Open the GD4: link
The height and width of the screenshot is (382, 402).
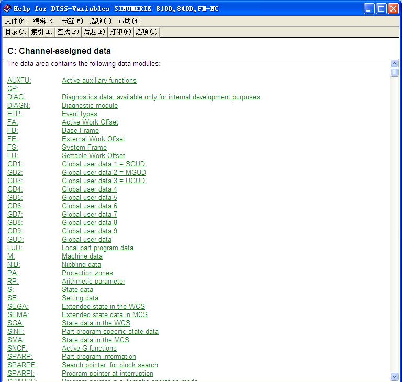(15, 189)
